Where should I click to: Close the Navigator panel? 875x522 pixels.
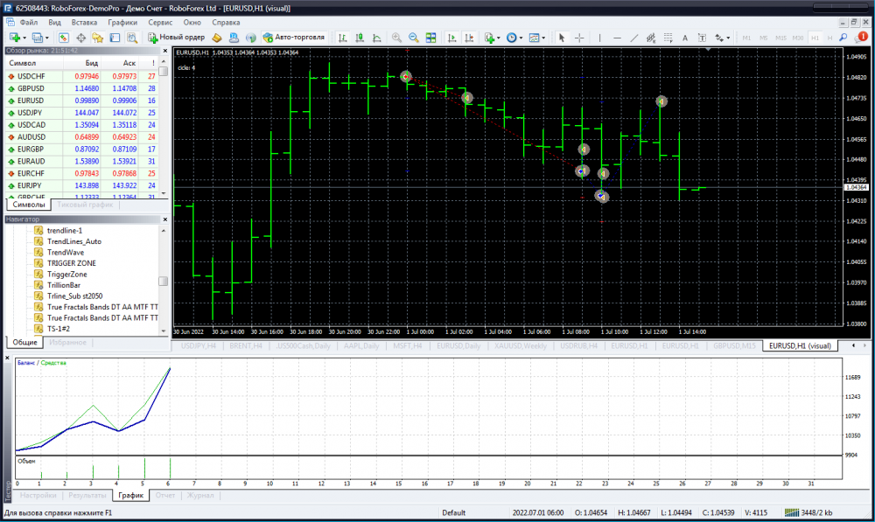tap(164, 219)
